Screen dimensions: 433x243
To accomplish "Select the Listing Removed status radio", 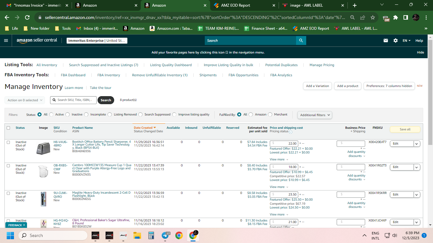I will point(110,115).
